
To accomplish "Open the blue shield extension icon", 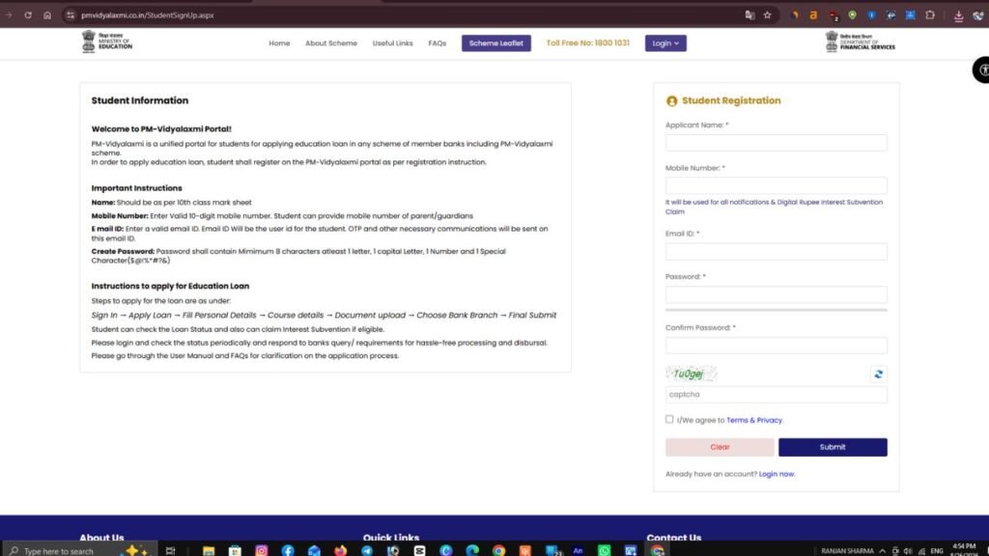I will pyautogui.click(x=872, y=15).
